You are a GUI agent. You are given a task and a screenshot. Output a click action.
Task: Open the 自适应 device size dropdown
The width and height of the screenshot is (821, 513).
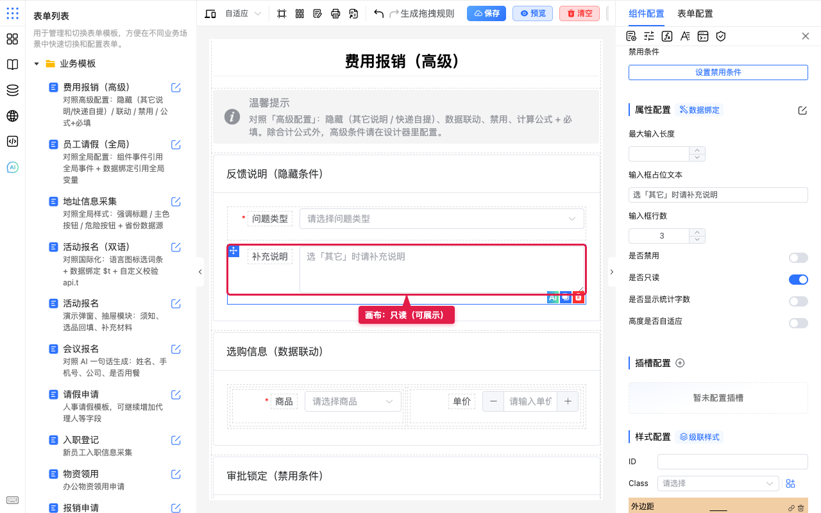(x=243, y=13)
